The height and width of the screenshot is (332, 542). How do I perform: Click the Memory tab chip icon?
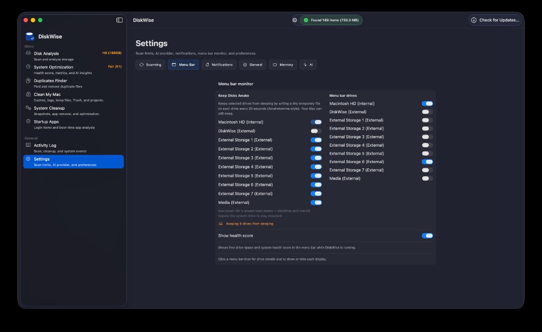(275, 65)
